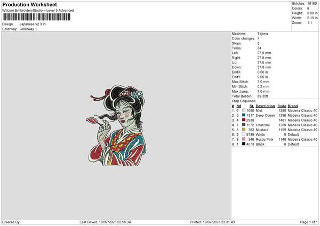This screenshot has width=320, height=226.
Task: Click the geisha embroidery design preview
Action: (x=116, y=125)
